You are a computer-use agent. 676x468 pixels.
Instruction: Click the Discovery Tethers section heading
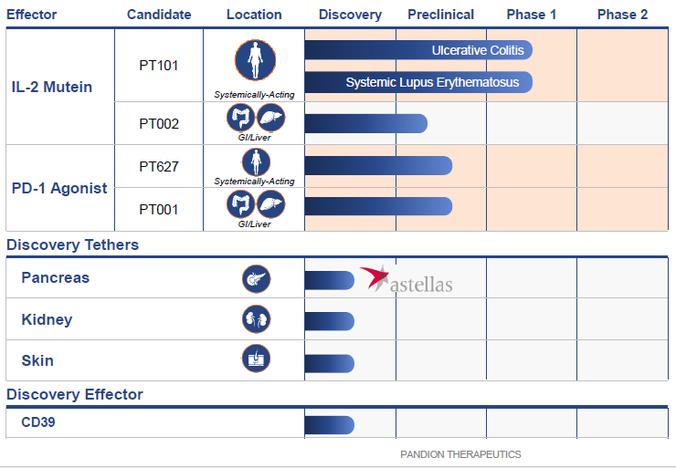73,244
